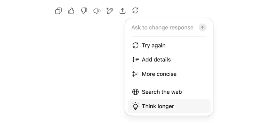Click the refresh icon beside 'Try again'
The height and width of the screenshot is (123, 275).
(136, 46)
